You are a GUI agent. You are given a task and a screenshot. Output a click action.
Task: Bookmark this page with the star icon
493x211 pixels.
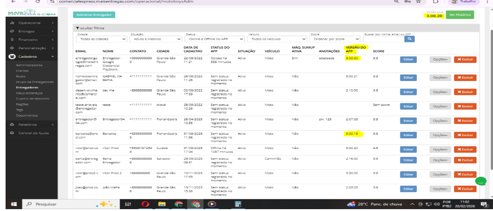[x=418, y=1]
